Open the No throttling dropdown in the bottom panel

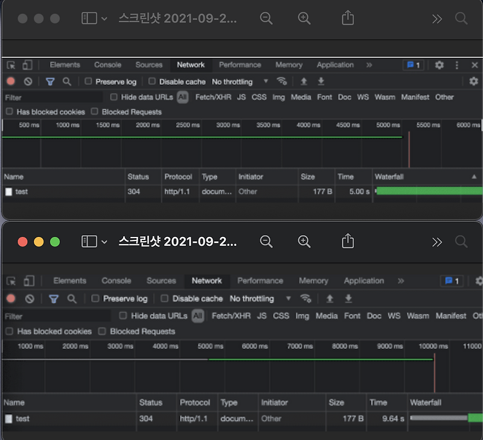(260, 298)
